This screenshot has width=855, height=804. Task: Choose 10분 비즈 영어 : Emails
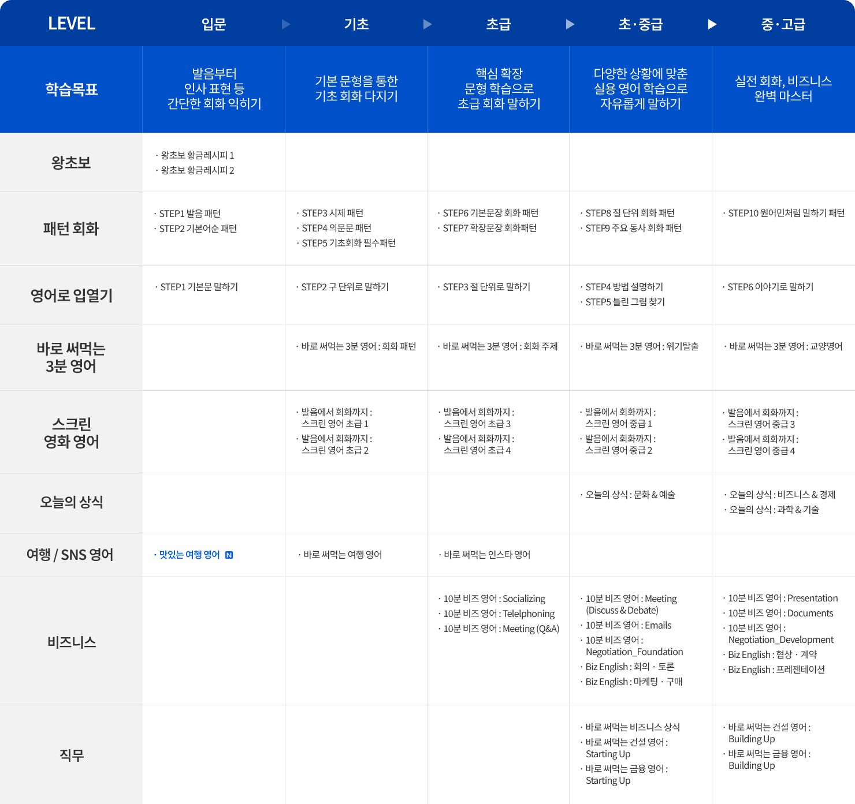coord(629,626)
